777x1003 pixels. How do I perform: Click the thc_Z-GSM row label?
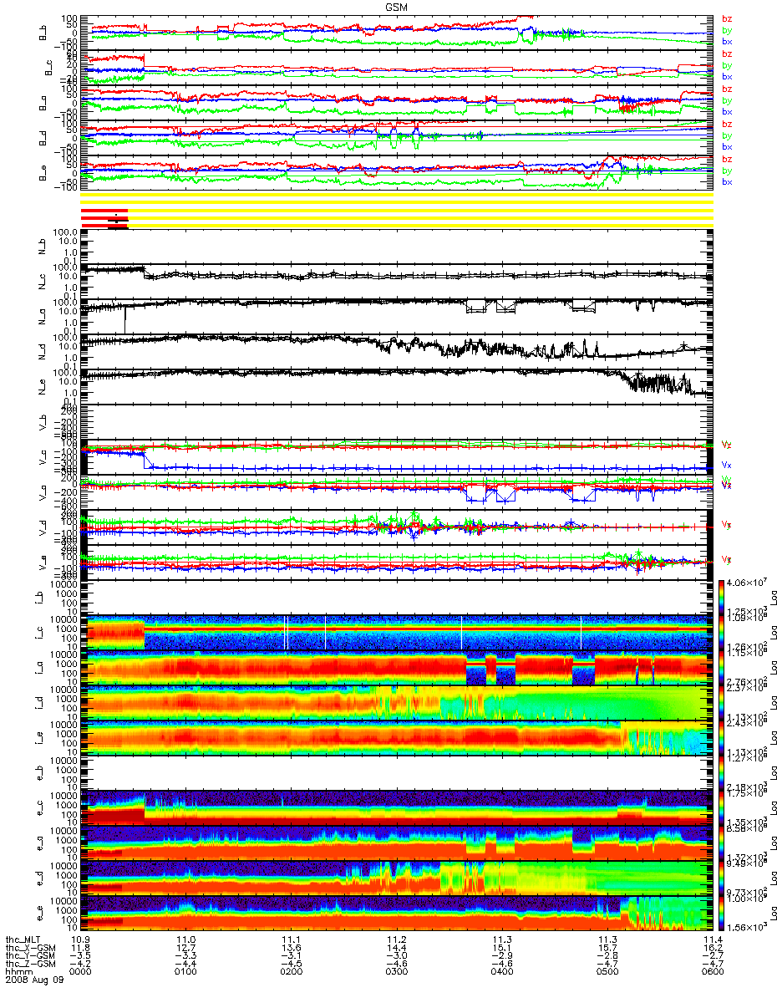[x=29, y=965]
